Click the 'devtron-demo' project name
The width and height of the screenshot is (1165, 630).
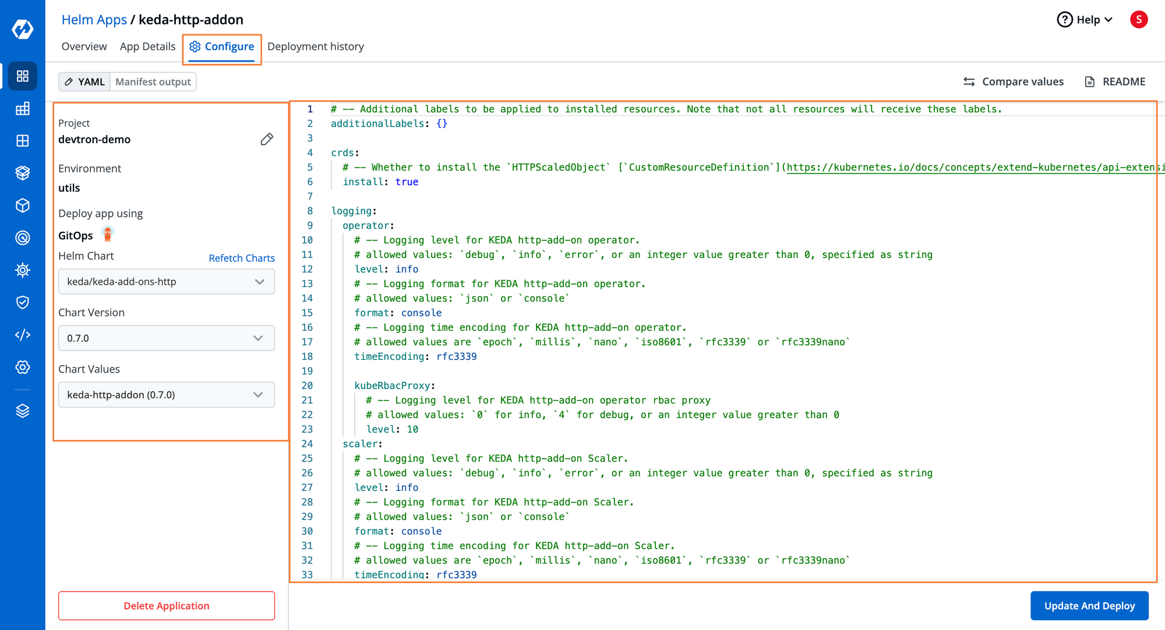94,140
